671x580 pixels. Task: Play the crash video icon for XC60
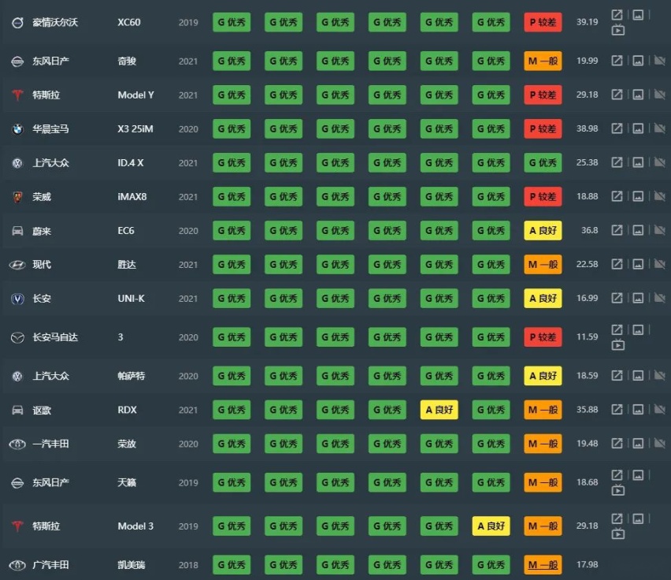tap(618, 30)
